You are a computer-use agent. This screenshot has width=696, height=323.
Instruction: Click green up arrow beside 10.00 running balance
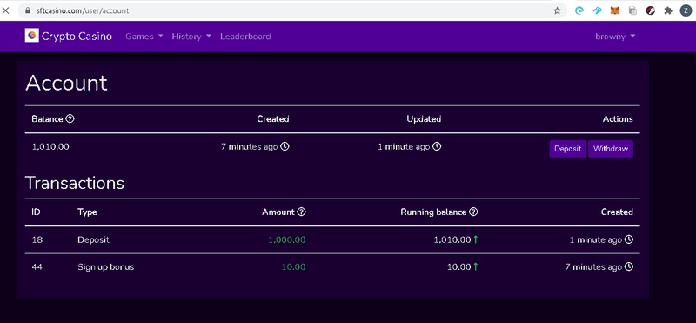pyautogui.click(x=475, y=266)
